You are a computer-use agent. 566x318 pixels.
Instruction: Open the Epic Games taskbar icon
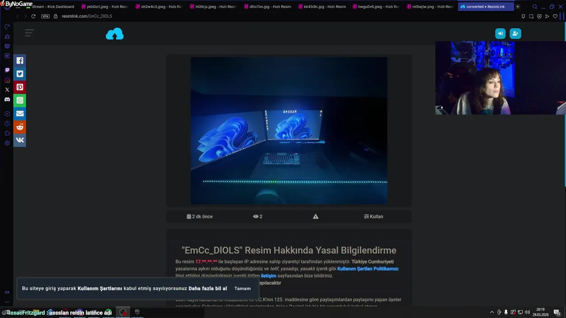(138, 312)
